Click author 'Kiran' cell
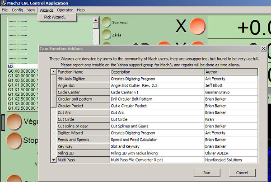 231,119
